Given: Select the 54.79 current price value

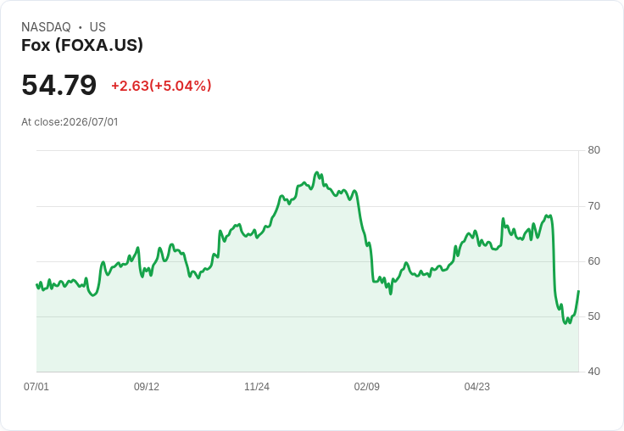Looking at the screenshot, I should click(58, 85).
